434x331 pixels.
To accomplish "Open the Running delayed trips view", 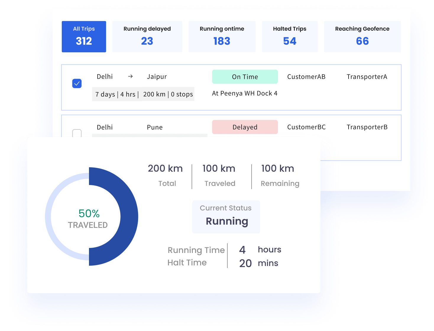I will [x=147, y=36].
